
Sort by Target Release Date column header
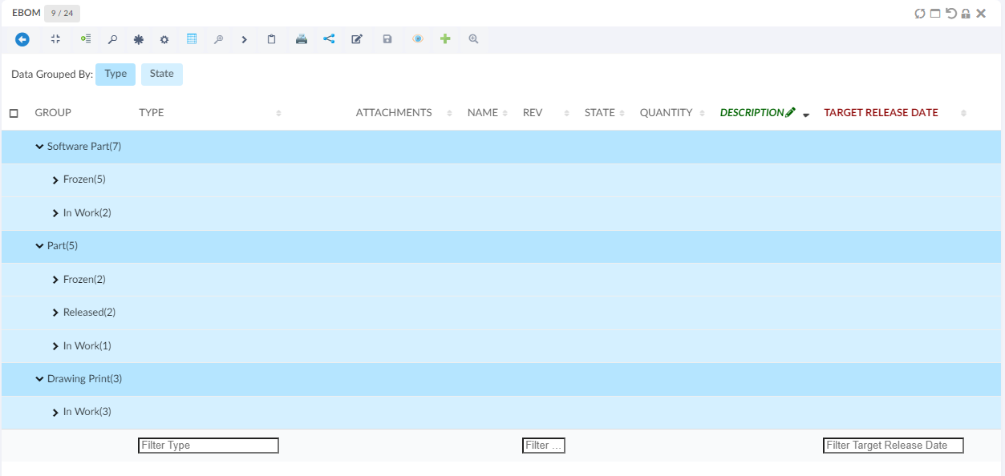tap(881, 113)
